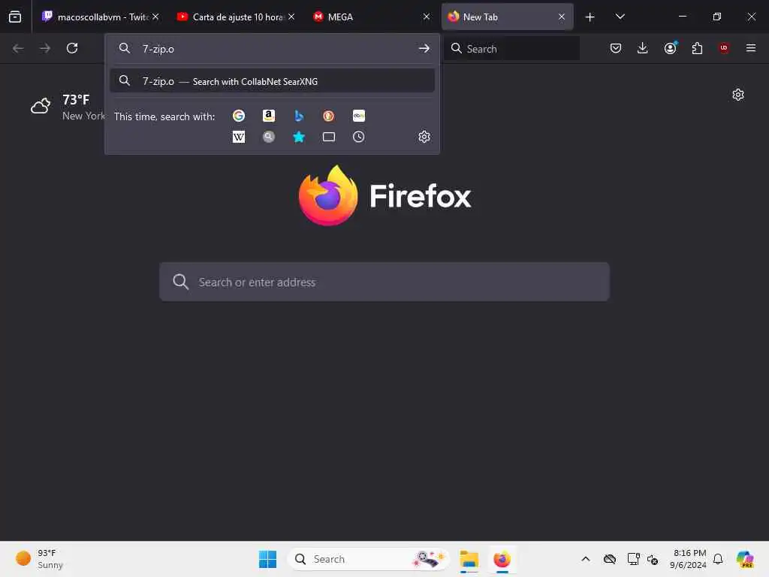Open the New York weather widget

67,107
